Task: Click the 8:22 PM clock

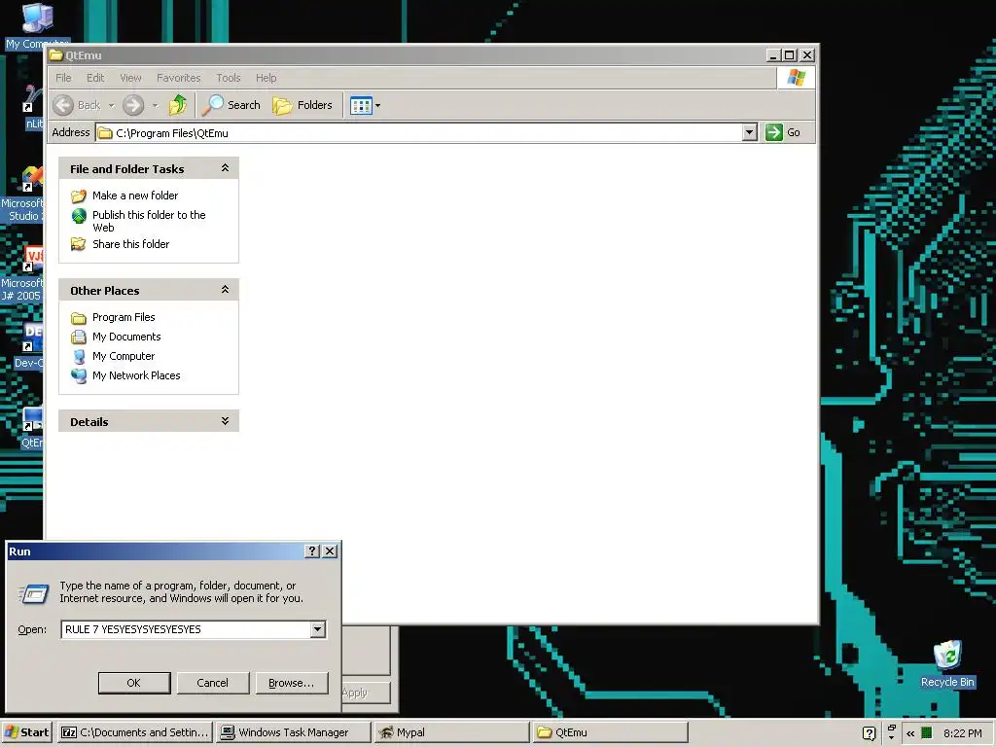Action: pyautogui.click(x=963, y=733)
